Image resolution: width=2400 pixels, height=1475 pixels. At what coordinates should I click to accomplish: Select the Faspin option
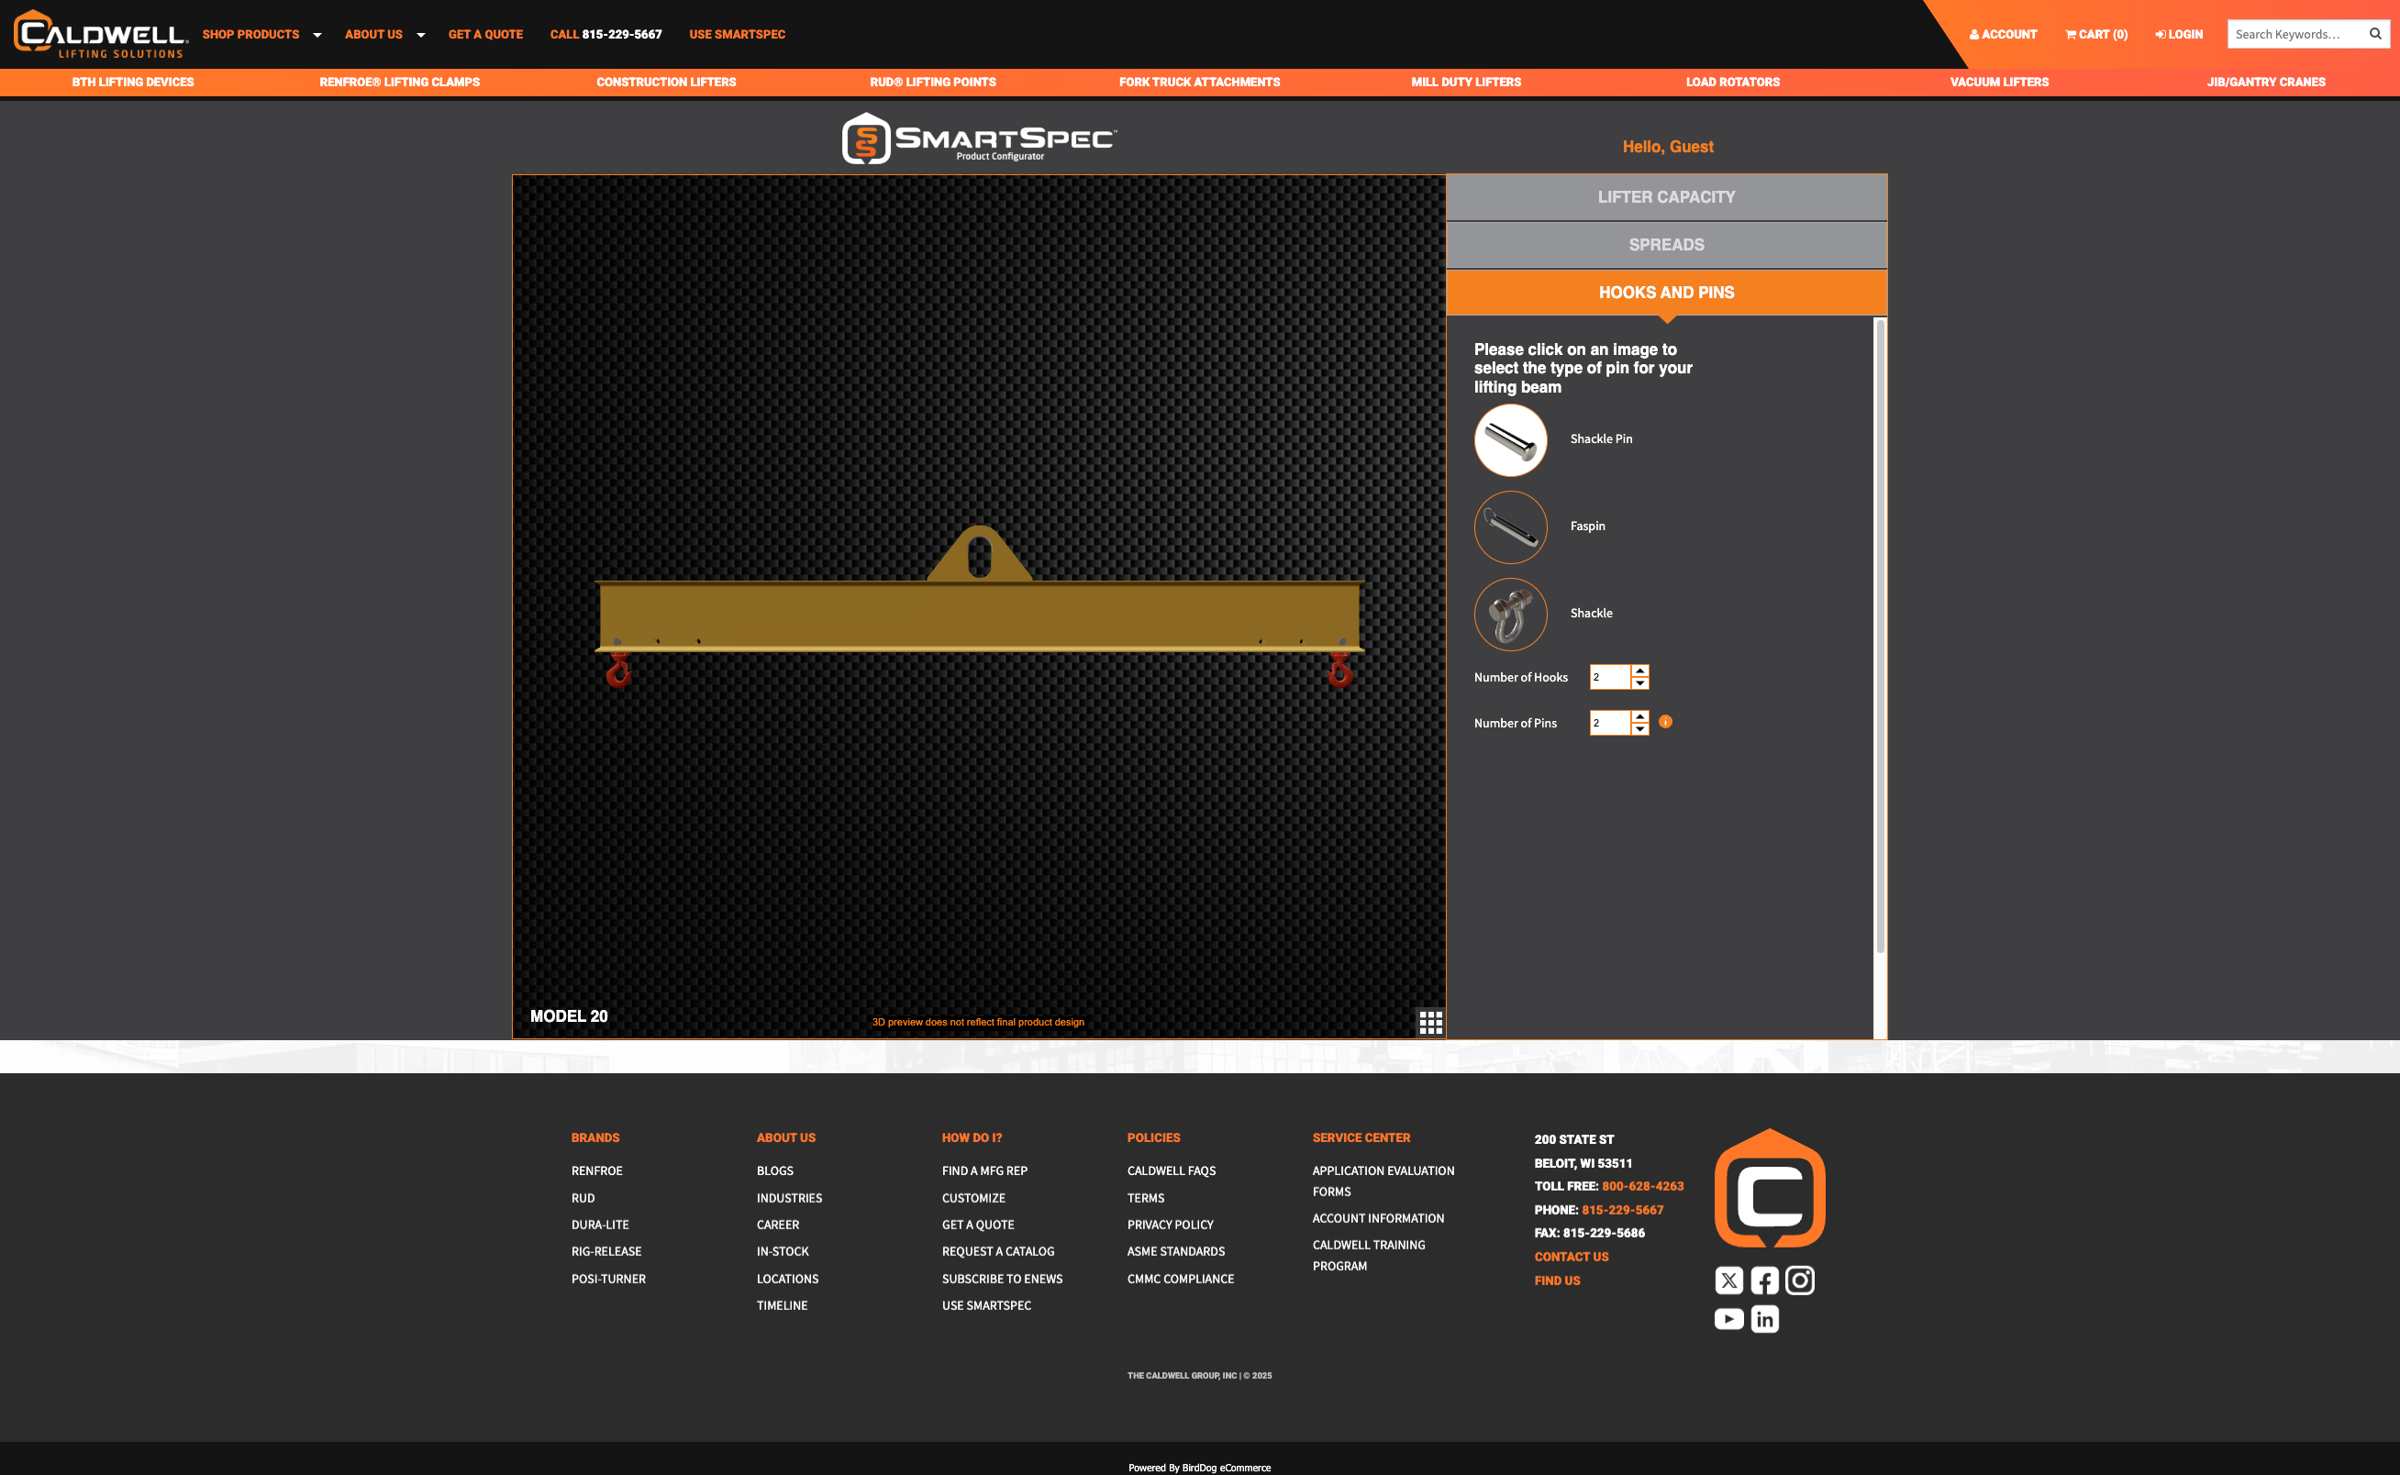click(x=1509, y=527)
